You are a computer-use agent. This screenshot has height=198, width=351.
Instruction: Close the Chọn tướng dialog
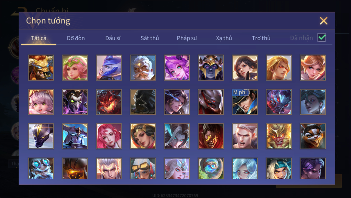click(x=323, y=21)
